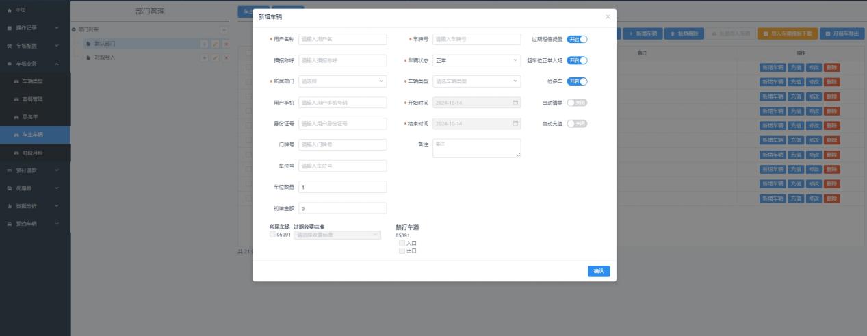
Task: Click the 门牌号 input field
Action: (x=343, y=145)
